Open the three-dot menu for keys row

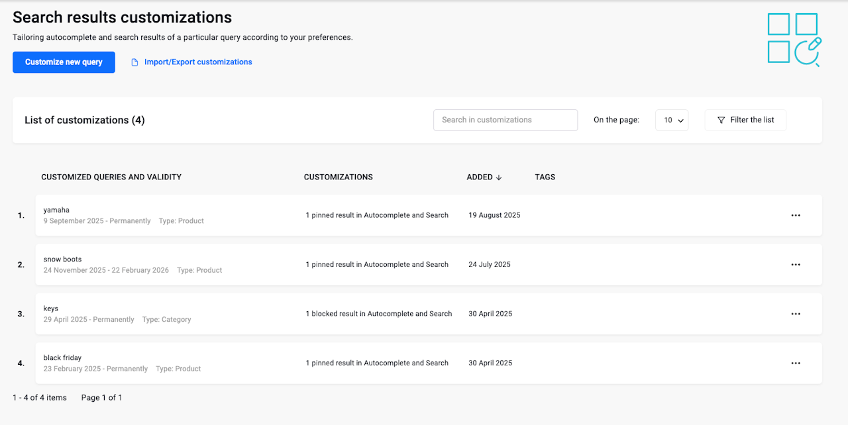[796, 314]
